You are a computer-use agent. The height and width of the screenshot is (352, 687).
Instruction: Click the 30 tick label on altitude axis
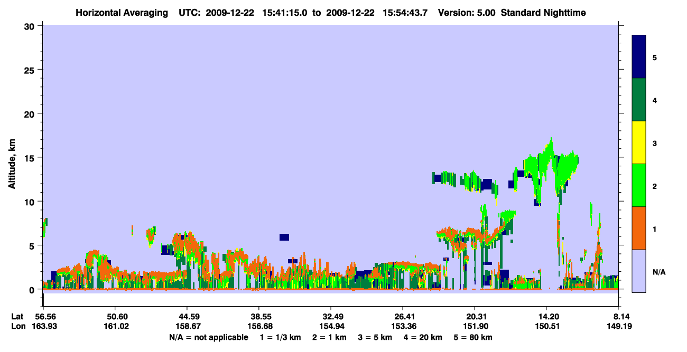pos(31,26)
